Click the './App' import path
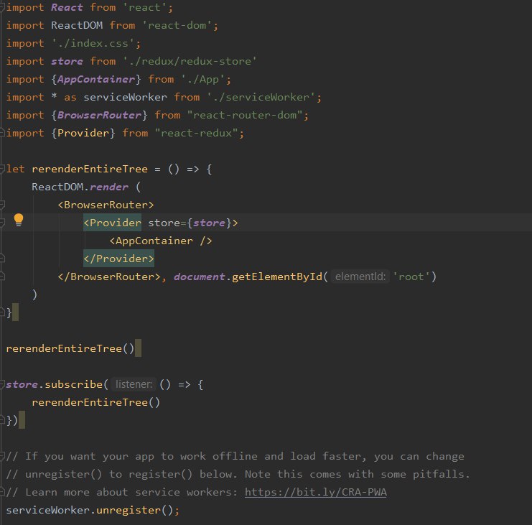The image size is (532, 525). pyautogui.click(x=202, y=79)
